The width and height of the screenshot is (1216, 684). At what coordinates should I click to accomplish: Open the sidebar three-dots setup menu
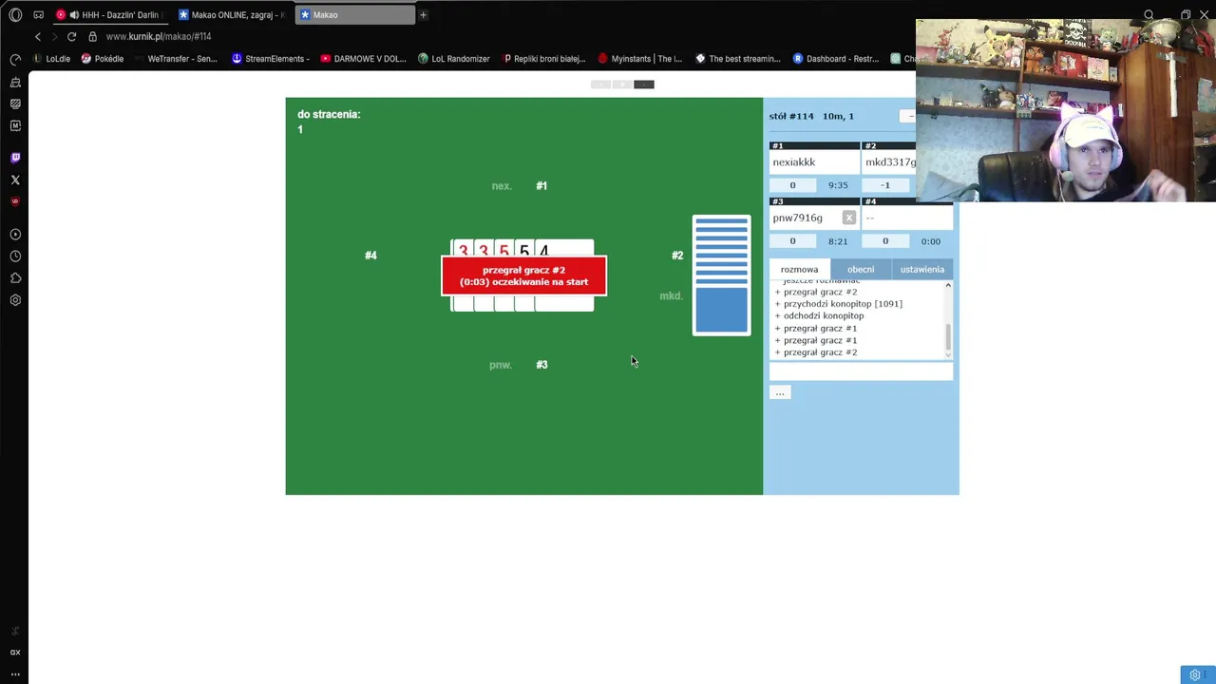15,674
